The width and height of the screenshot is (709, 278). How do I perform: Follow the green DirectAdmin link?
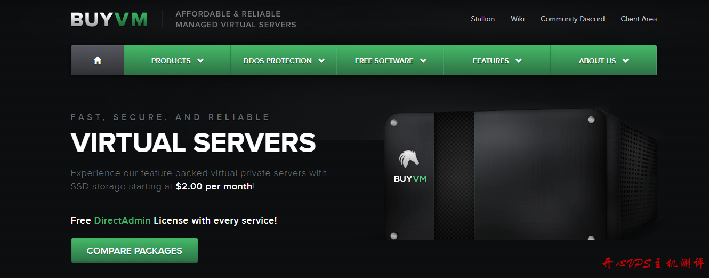coord(122,220)
